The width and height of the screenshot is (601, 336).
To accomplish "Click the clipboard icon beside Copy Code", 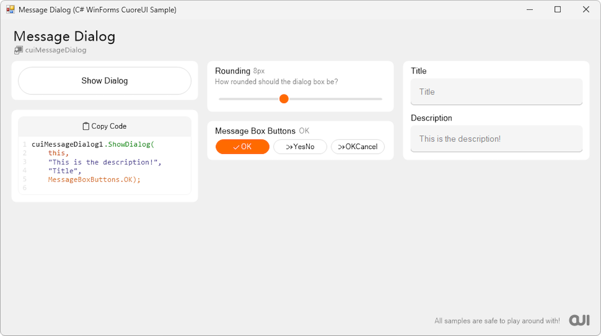I will [x=86, y=126].
